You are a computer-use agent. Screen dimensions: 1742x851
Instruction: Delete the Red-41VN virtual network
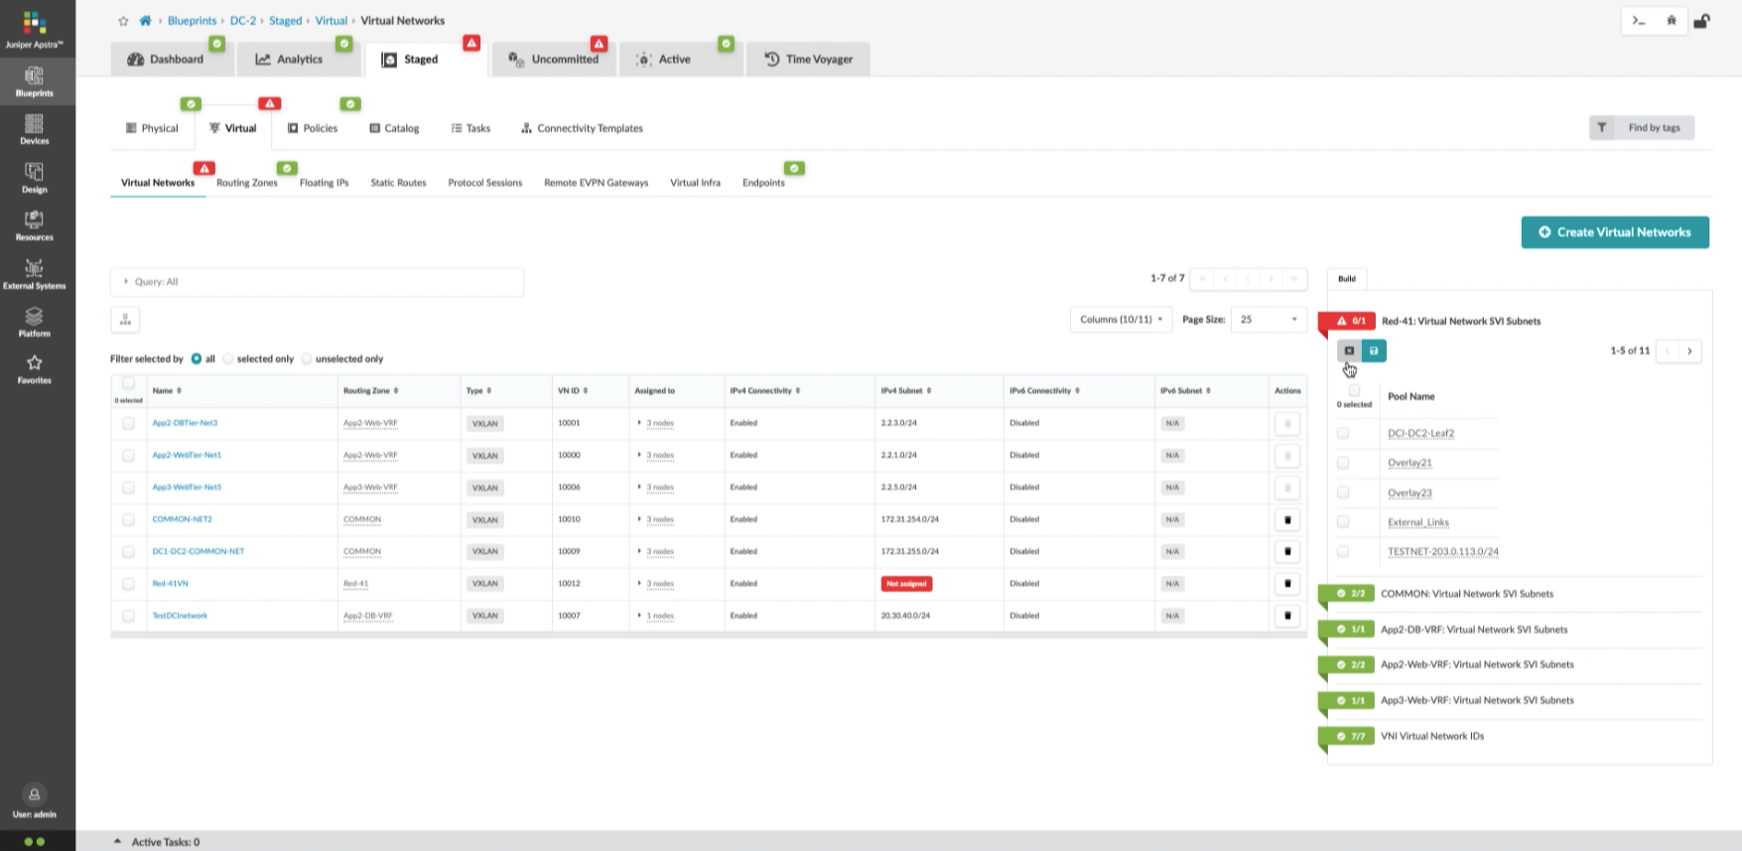1287,584
